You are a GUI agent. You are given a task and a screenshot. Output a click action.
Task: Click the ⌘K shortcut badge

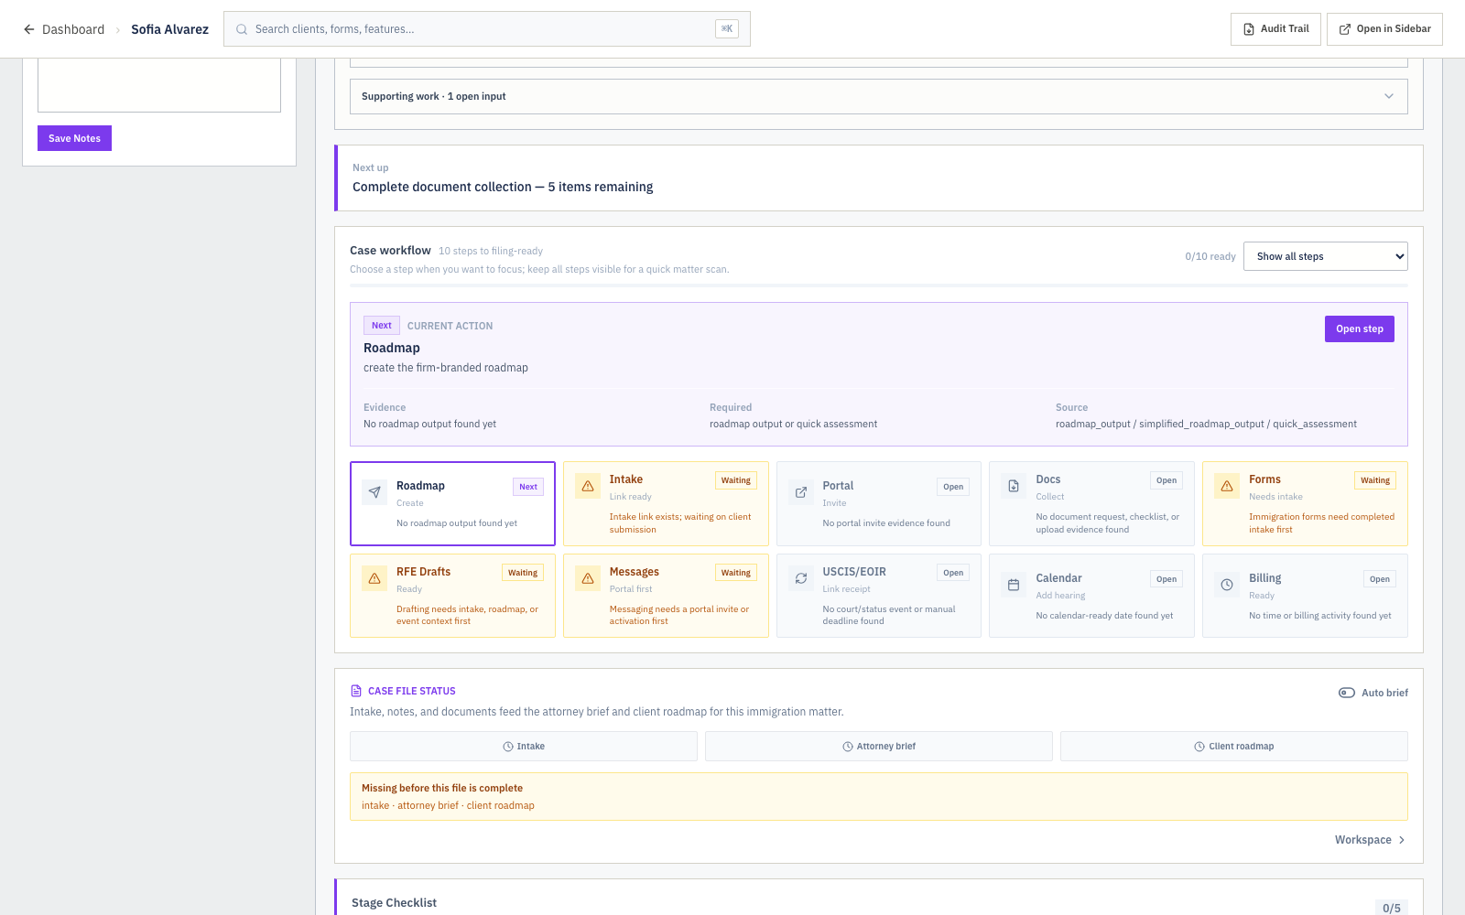coord(727,29)
